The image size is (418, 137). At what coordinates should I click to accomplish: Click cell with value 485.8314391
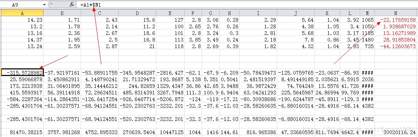137,93
